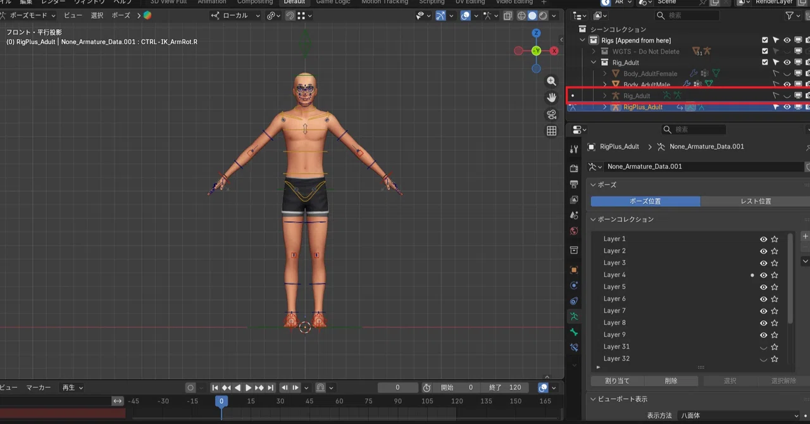The image size is (810, 424).
Task: Hide RigPlus_Adult with its eye icon
Action: [x=787, y=107]
